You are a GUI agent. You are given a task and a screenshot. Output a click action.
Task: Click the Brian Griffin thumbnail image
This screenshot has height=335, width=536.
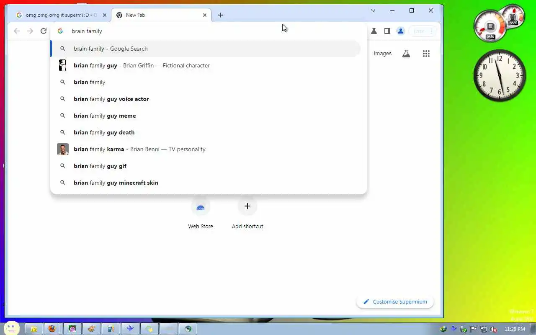(62, 65)
